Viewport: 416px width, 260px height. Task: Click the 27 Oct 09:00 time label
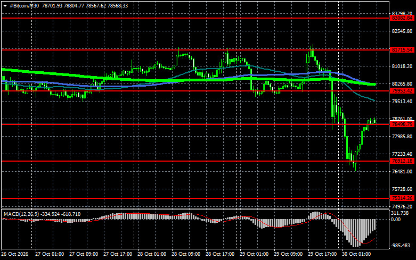(x=84, y=254)
